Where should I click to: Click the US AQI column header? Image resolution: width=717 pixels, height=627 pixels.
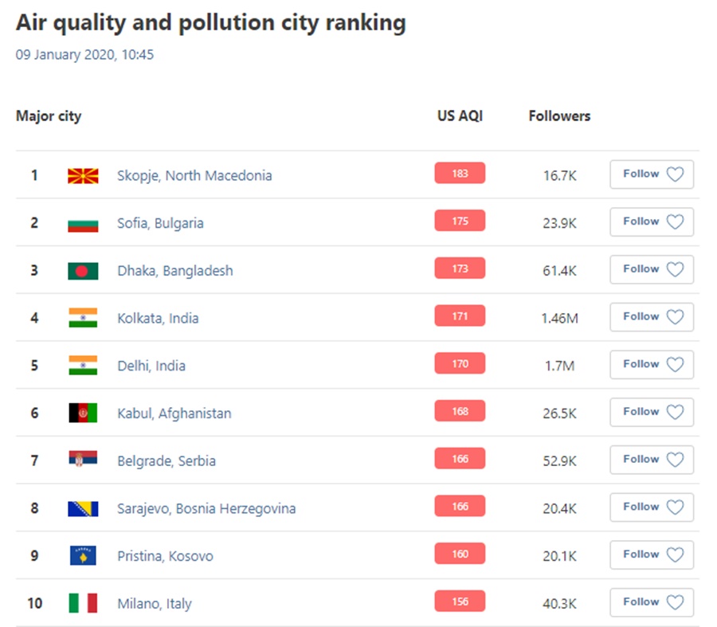coord(460,116)
